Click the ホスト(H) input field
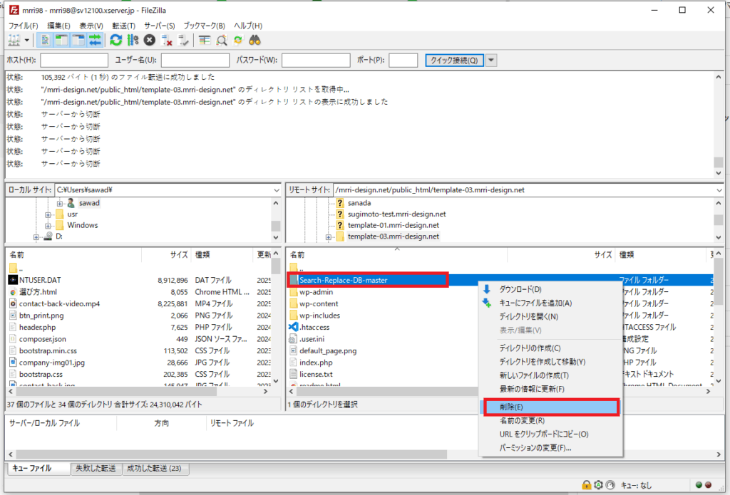This screenshot has height=495, width=730. coord(74,61)
